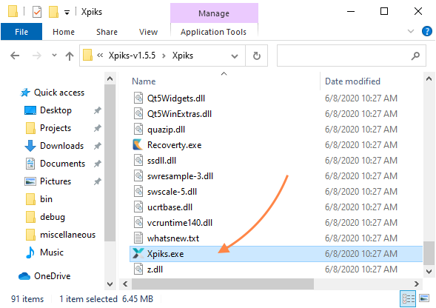
Task: Select the ucrtbase.dll file icon
Action: (x=138, y=207)
